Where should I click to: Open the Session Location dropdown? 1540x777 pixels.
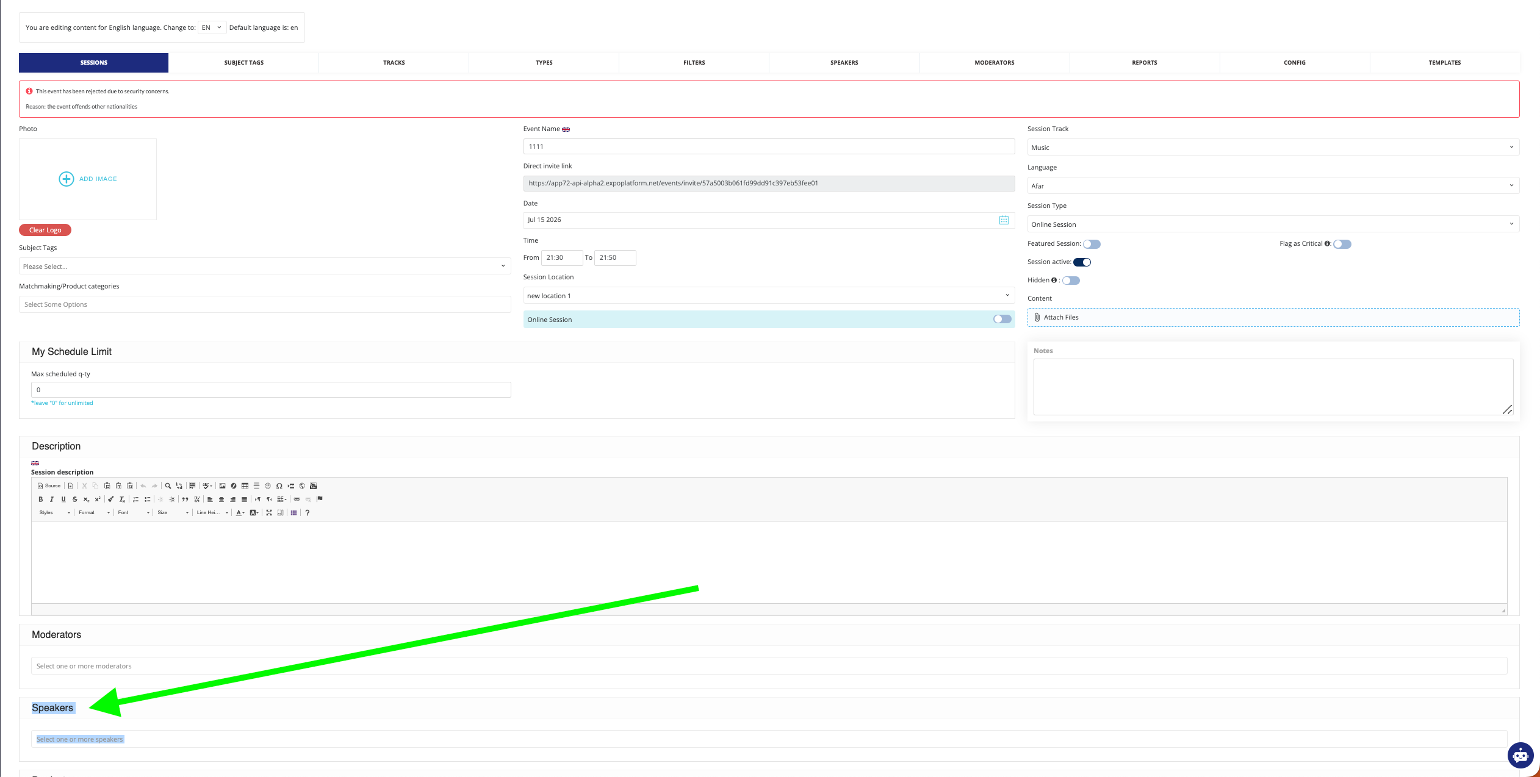click(769, 296)
